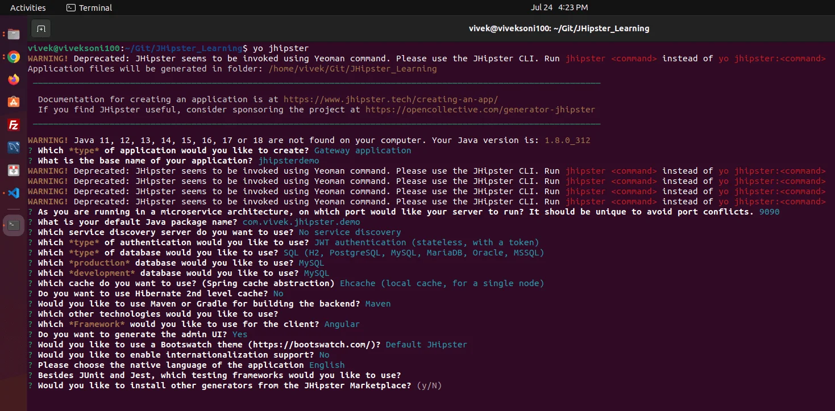Click the (y/N) marketplace prompt
Screen dimensions: 835x411
tap(429, 385)
